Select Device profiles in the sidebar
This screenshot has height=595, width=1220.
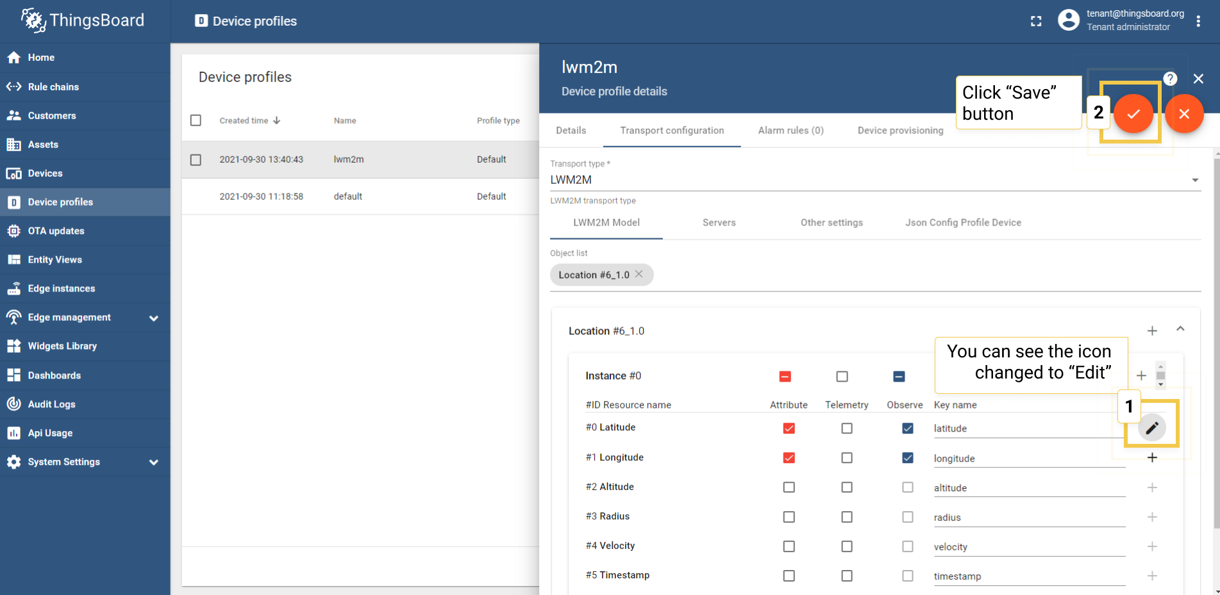[x=85, y=202]
